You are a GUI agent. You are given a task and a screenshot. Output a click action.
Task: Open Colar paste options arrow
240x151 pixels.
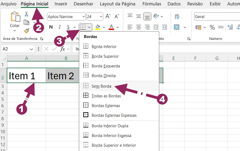(15, 30)
